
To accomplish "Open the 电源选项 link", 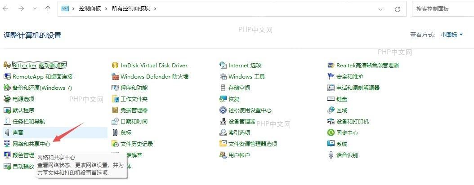I will (x=23, y=99).
